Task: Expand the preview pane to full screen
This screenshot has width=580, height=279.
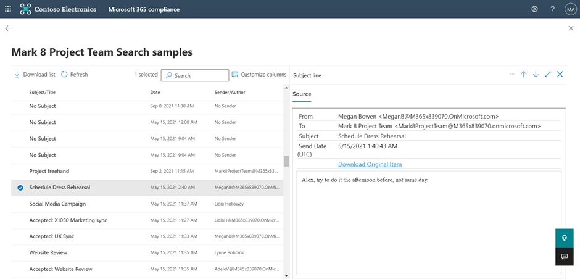Action: click(x=548, y=74)
